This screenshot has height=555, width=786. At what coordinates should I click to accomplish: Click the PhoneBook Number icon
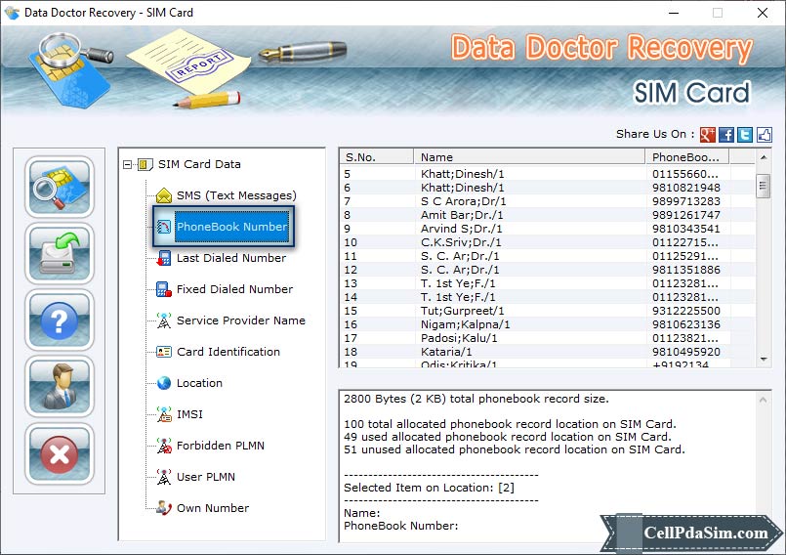click(x=164, y=227)
